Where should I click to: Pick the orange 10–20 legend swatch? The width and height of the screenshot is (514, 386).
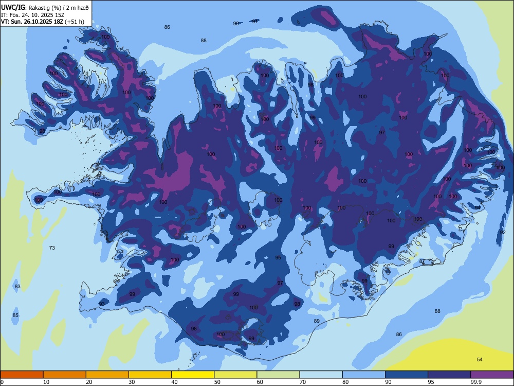(65, 375)
